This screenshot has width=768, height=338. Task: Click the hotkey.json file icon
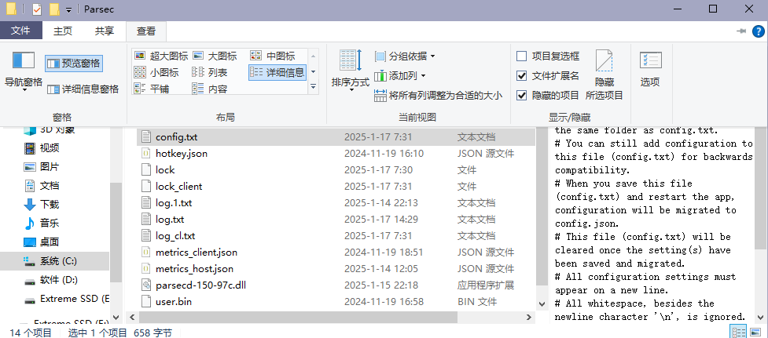point(146,154)
